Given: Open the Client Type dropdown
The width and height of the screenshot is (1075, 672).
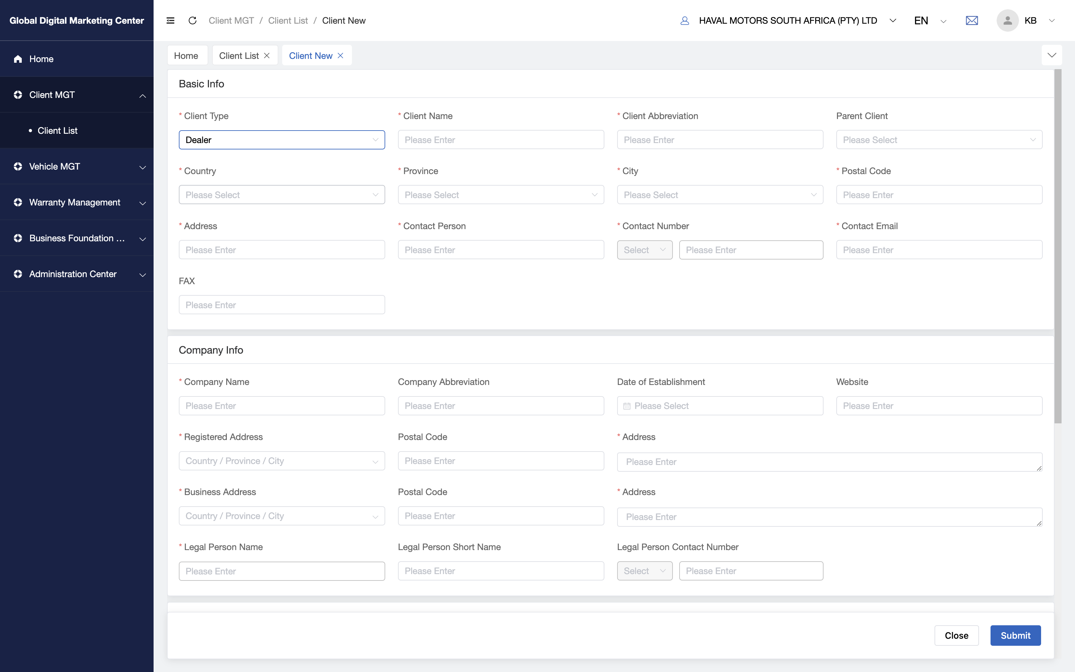Looking at the screenshot, I should click(282, 140).
